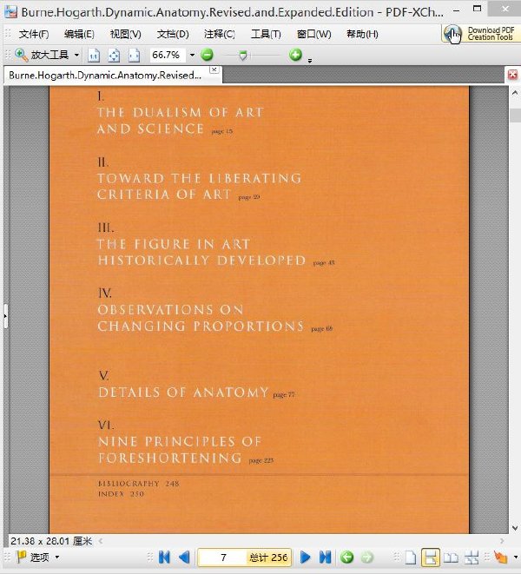Click the 总计 256 total pages label
The height and width of the screenshot is (574, 521).
pyautogui.click(x=268, y=558)
